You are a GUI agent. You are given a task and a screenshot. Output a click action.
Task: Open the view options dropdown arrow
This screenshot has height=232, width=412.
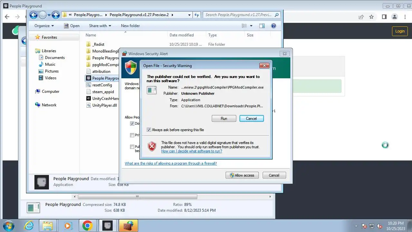251,26
